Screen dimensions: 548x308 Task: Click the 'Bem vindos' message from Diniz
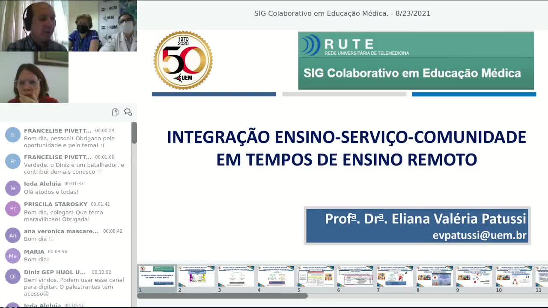74,287
